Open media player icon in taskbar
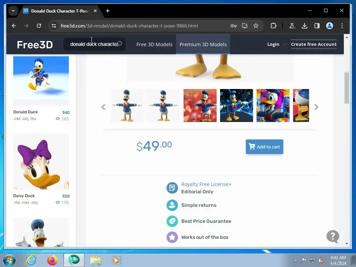Viewport: 356px width, 267px height. pyautogui.click(x=117, y=260)
